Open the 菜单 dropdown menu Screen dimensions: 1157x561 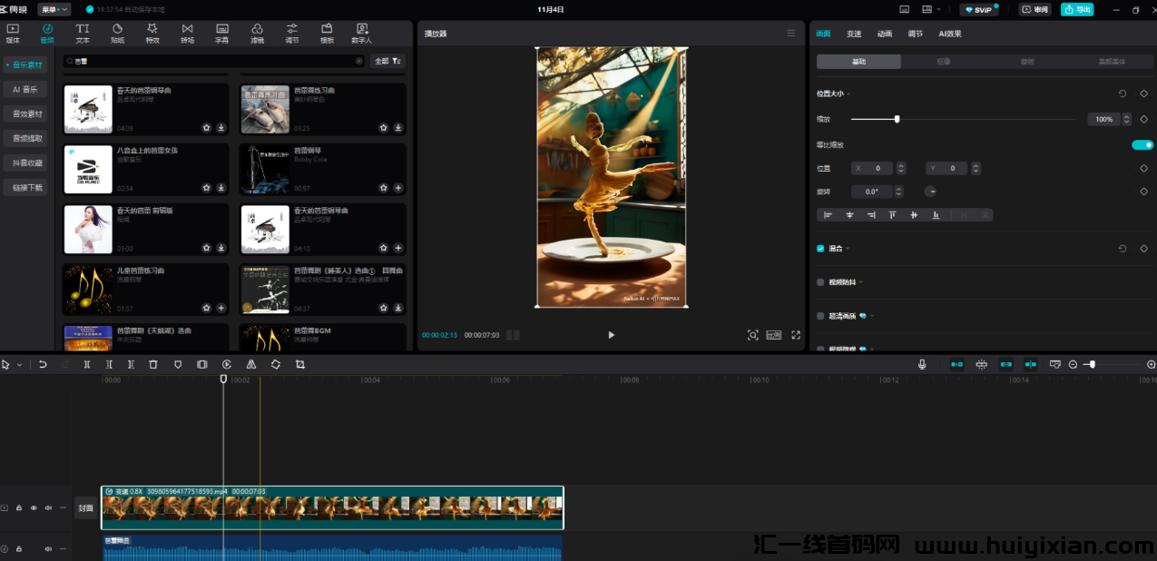(x=54, y=9)
